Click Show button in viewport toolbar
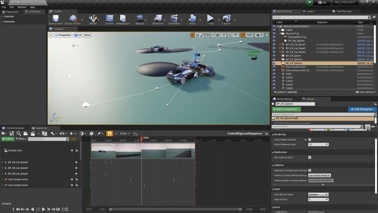The height and width of the screenshot is (213, 378). tap(87, 35)
